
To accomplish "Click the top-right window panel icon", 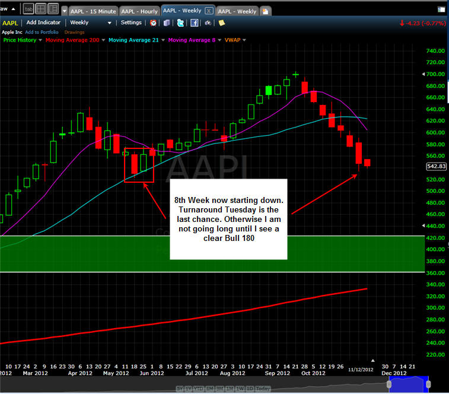I will [441, 9].
